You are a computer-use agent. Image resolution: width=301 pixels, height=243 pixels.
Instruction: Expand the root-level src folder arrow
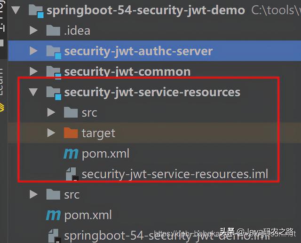(33, 194)
